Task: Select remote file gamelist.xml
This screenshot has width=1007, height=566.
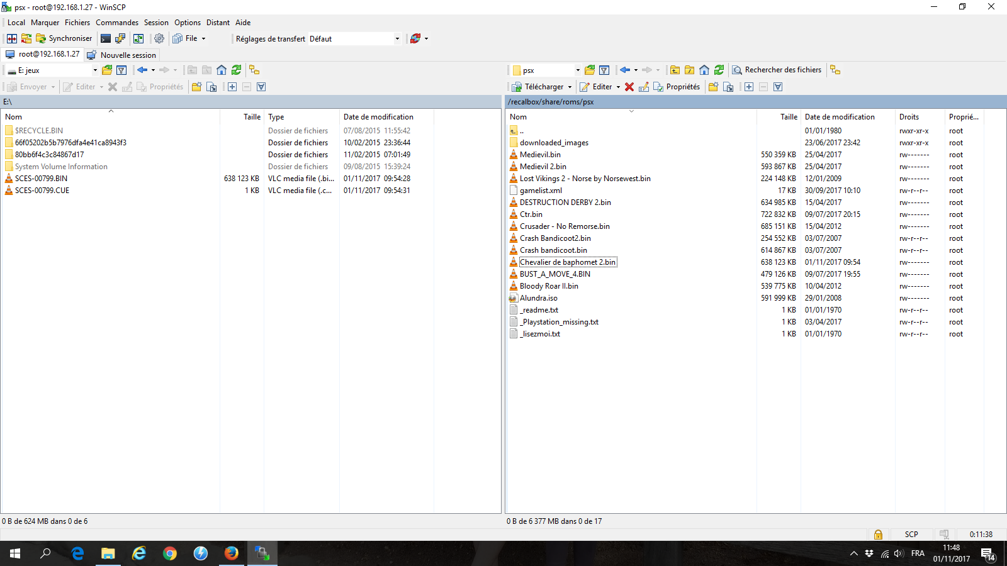Action: click(x=541, y=191)
